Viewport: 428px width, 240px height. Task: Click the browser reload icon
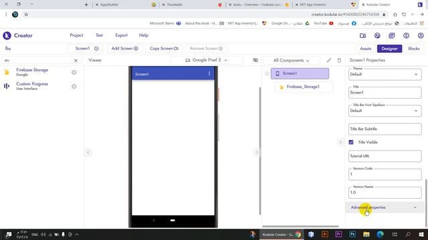tap(404, 15)
